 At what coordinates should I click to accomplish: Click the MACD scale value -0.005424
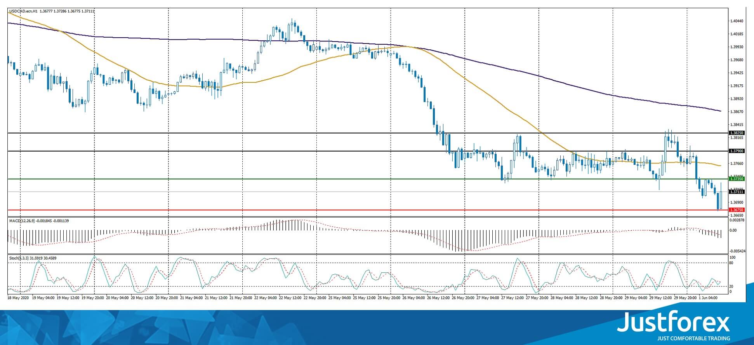tap(737, 251)
